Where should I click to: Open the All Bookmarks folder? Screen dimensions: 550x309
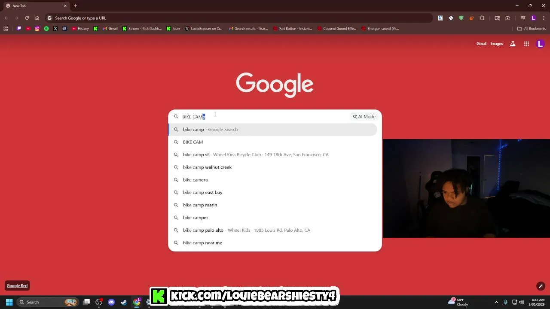click(x=532, y=29)
